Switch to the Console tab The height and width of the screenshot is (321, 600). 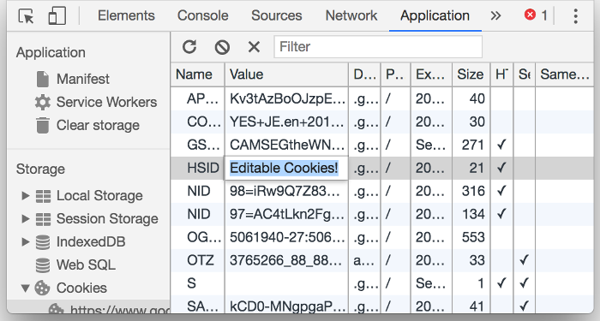pos(203,15)
